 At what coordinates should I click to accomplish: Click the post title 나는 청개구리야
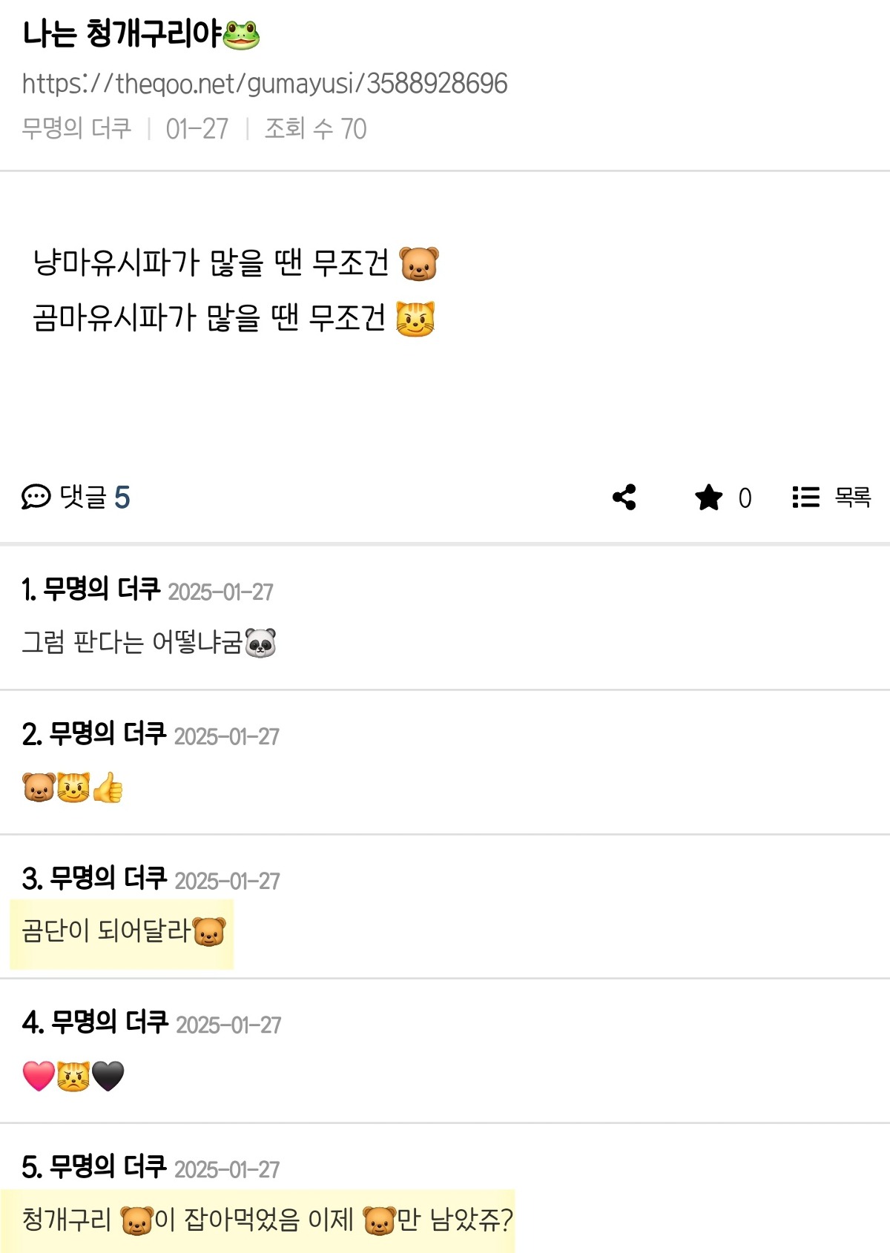pyautogui.click(x=141, y=34)
